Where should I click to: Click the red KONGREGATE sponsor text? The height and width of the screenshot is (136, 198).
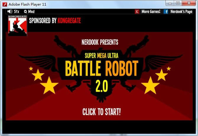coord(69,21)
